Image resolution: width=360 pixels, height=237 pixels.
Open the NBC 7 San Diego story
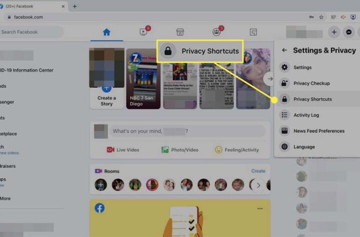[143, 79]
